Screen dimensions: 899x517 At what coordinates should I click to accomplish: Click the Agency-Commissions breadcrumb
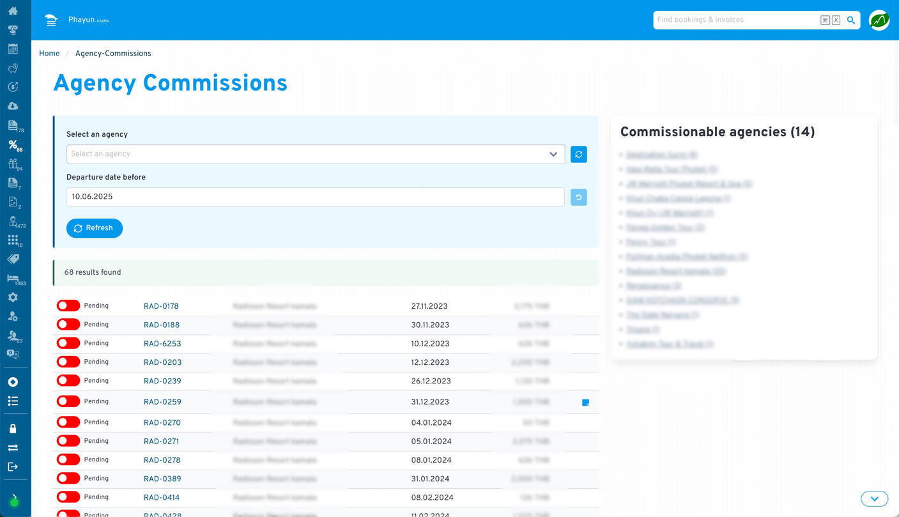click(113, 54)
